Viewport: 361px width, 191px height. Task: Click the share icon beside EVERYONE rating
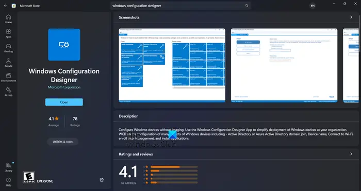102,180
